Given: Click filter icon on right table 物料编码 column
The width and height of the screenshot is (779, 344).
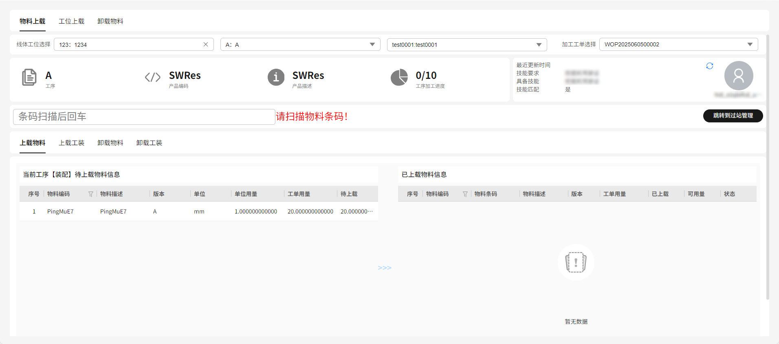Looking at the screenshot, I should [x=465, y=194].
